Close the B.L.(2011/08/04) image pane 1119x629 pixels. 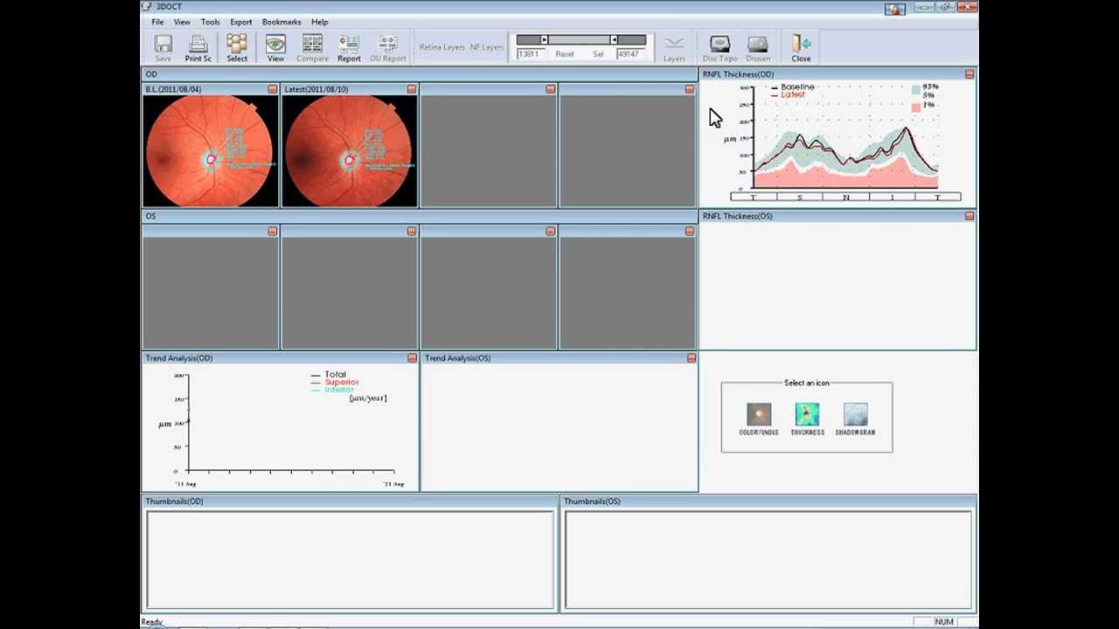pos(273,89)
